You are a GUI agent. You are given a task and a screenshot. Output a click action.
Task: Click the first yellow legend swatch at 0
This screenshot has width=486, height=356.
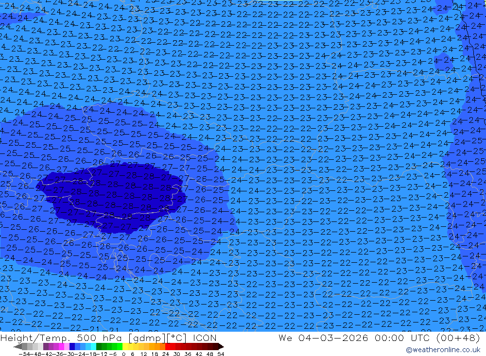(125, 346)
